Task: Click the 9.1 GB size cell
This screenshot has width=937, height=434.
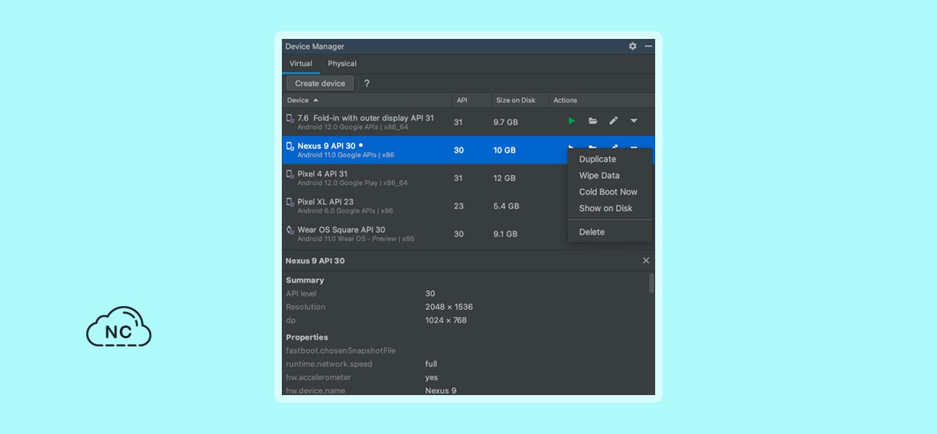Action: coord(505,234)
